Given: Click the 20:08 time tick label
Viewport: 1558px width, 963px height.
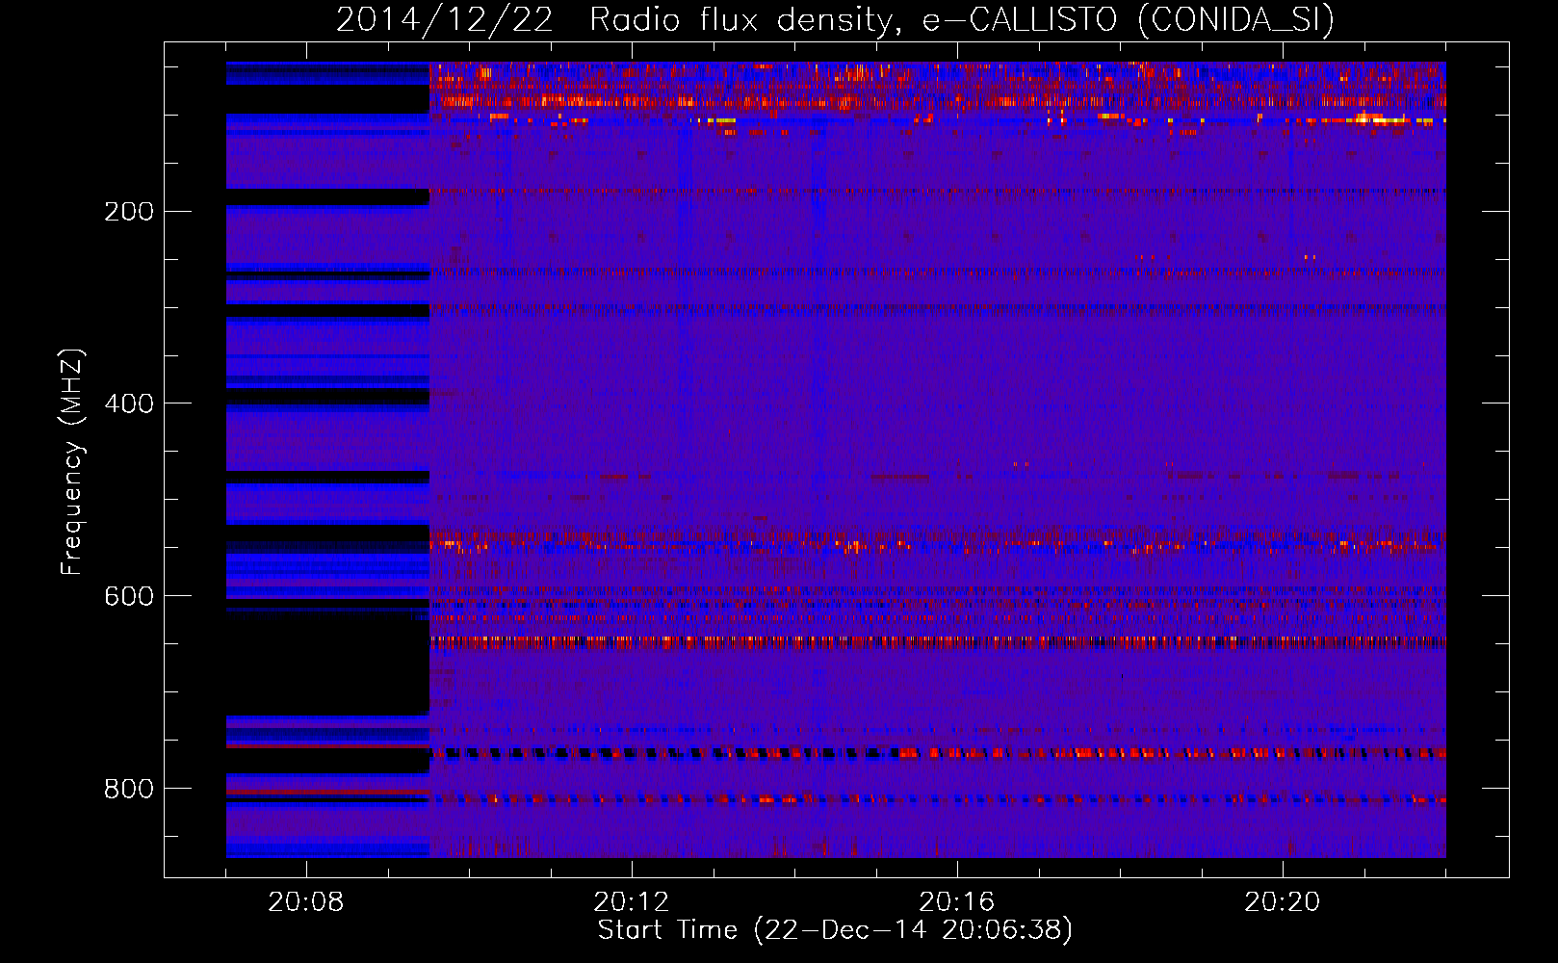Looking at the screenshot, I should click(306, 902).
